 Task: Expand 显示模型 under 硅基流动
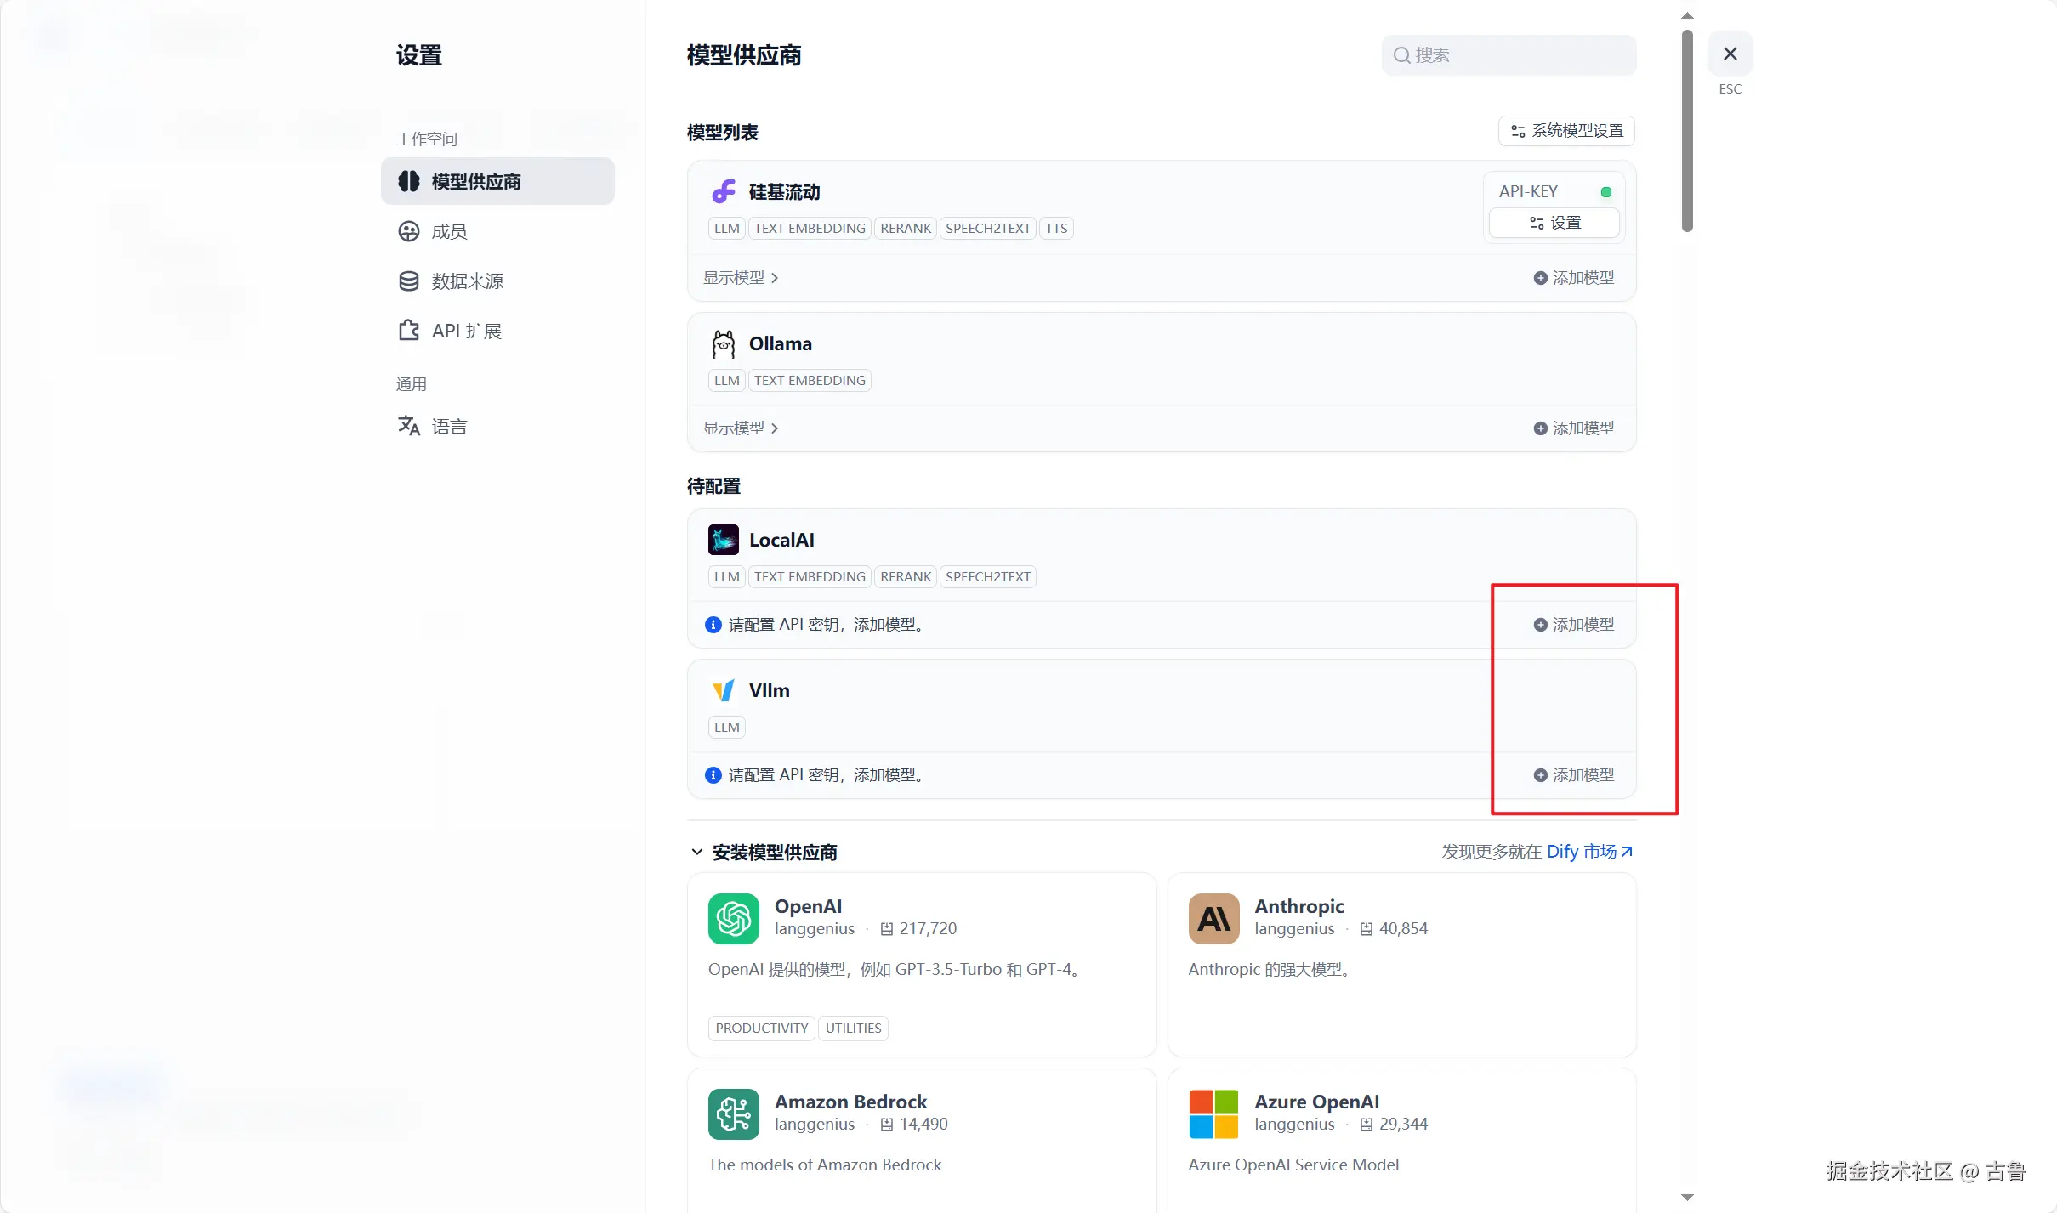click(x=741, y=278)
